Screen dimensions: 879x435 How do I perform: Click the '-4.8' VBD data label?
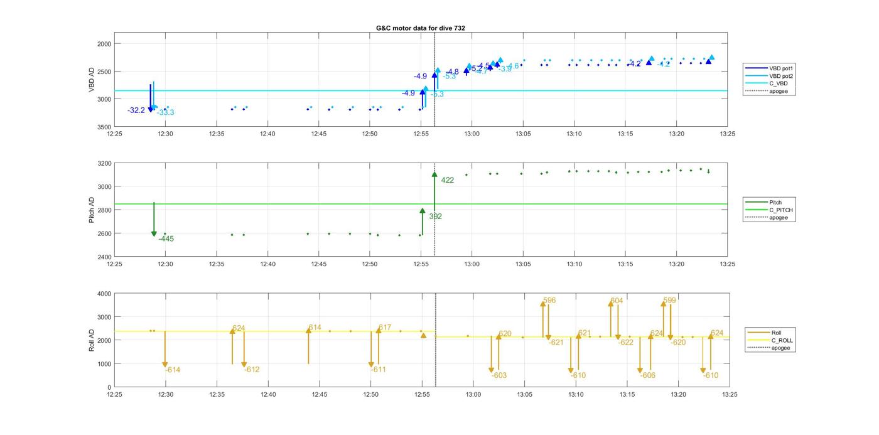(x=453, y=72)
